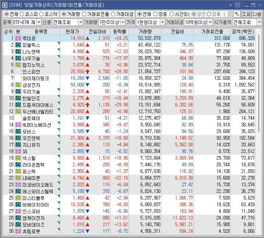Viewport: 264px width, 238px height.
Task: Click the 증 badge icon for 미코바이오메드
Action: click(18, 184)
